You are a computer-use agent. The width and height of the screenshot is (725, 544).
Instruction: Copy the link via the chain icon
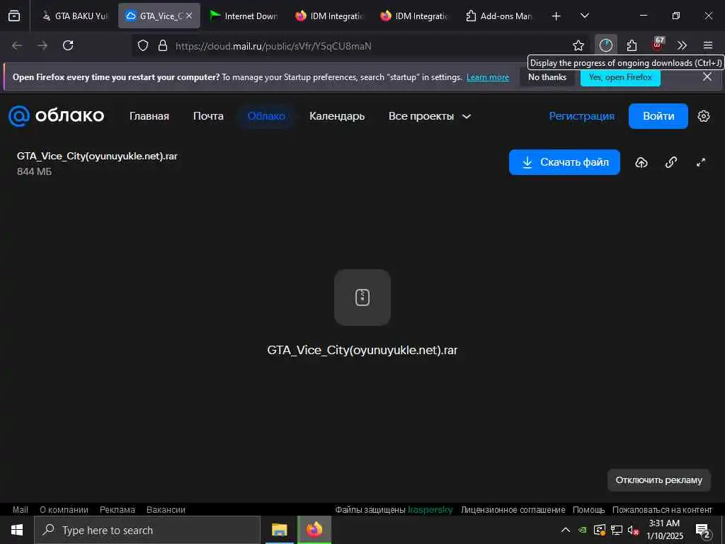click(671, 162)
